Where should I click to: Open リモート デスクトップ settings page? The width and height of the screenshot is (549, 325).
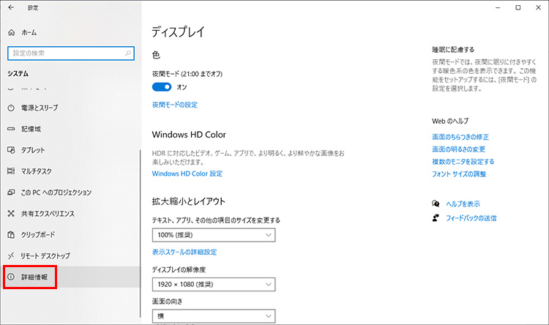[45, 256]
